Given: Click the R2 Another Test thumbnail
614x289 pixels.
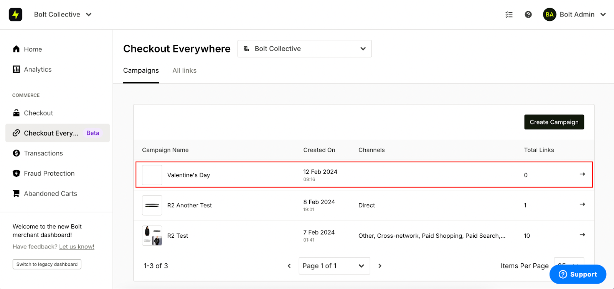Looking at the screenshot, I should point(152,206).
